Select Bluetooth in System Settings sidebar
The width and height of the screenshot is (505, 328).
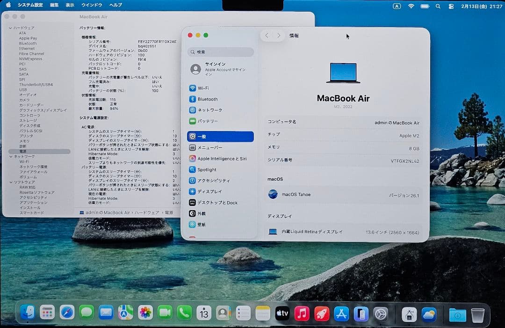206,99
